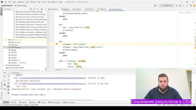This screenshot has height=110, width=196.
Task: Click the user account icon in toolbar
Action: tap(156, 5)
